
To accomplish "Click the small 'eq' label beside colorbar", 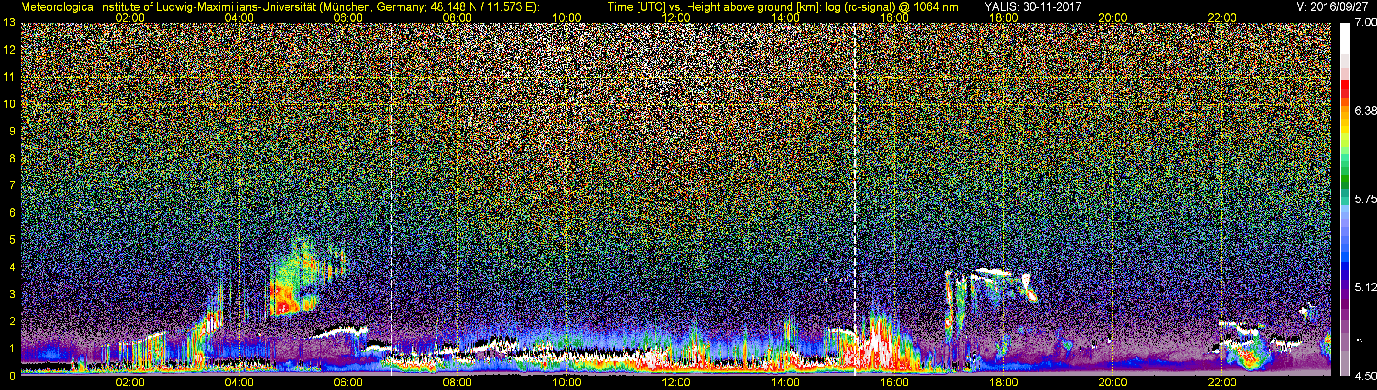I will click(x=1360, y=340).
